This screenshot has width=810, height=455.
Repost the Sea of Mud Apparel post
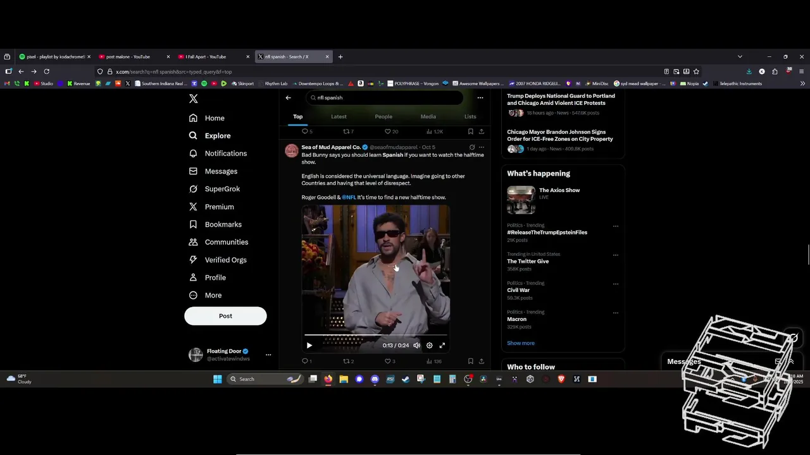pos(348,361)
